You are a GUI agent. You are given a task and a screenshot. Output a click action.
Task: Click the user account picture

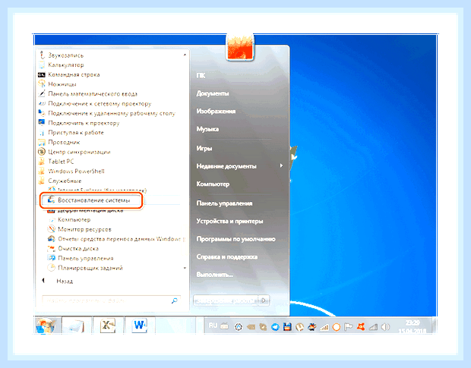240,47
